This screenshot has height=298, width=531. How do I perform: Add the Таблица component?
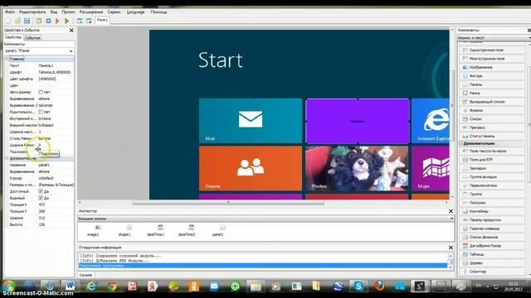tap(492, 254)
